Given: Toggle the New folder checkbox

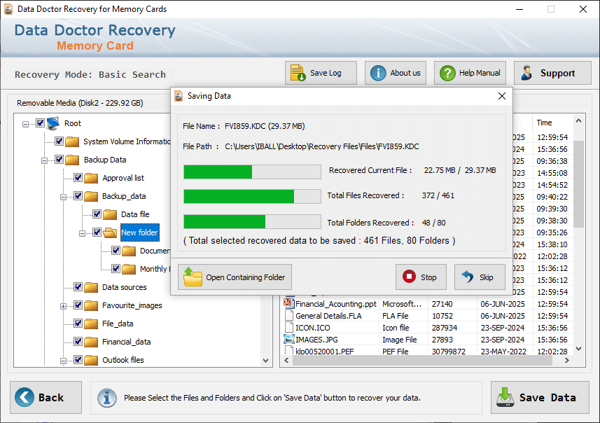Looking at the screenshot, I should [x=97, y=232].
